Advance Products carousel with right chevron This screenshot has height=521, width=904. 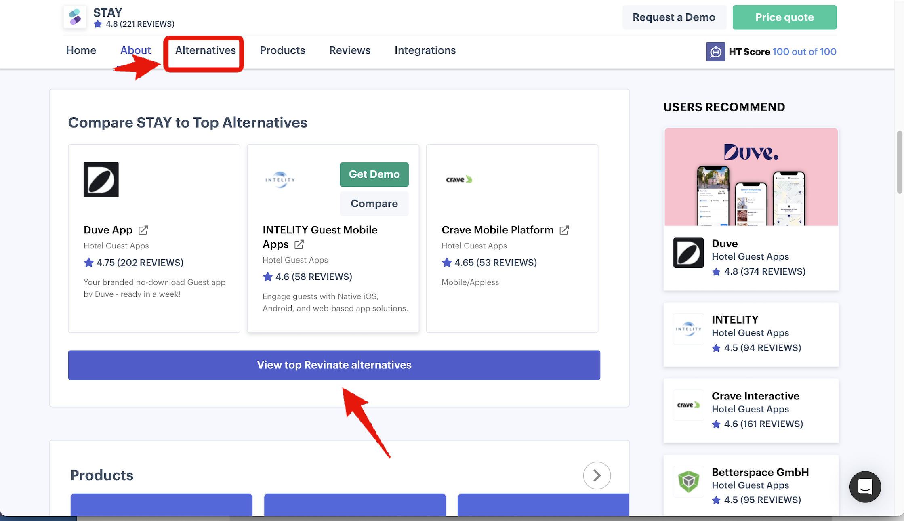(597, 475)
